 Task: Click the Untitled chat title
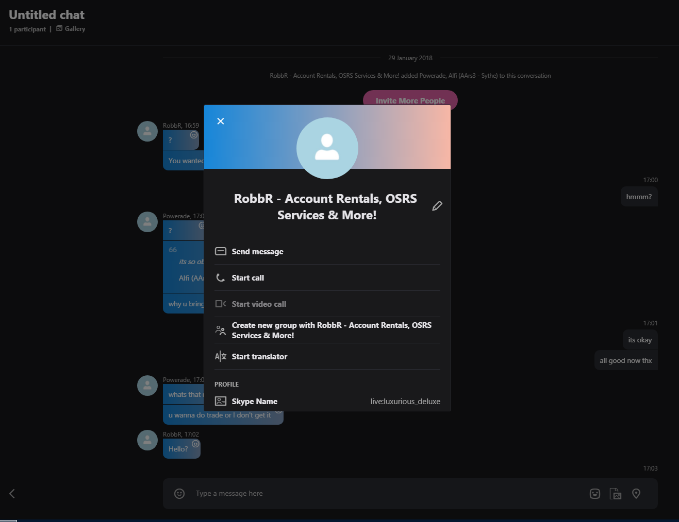pyautogui.click(x=47, y=15)
